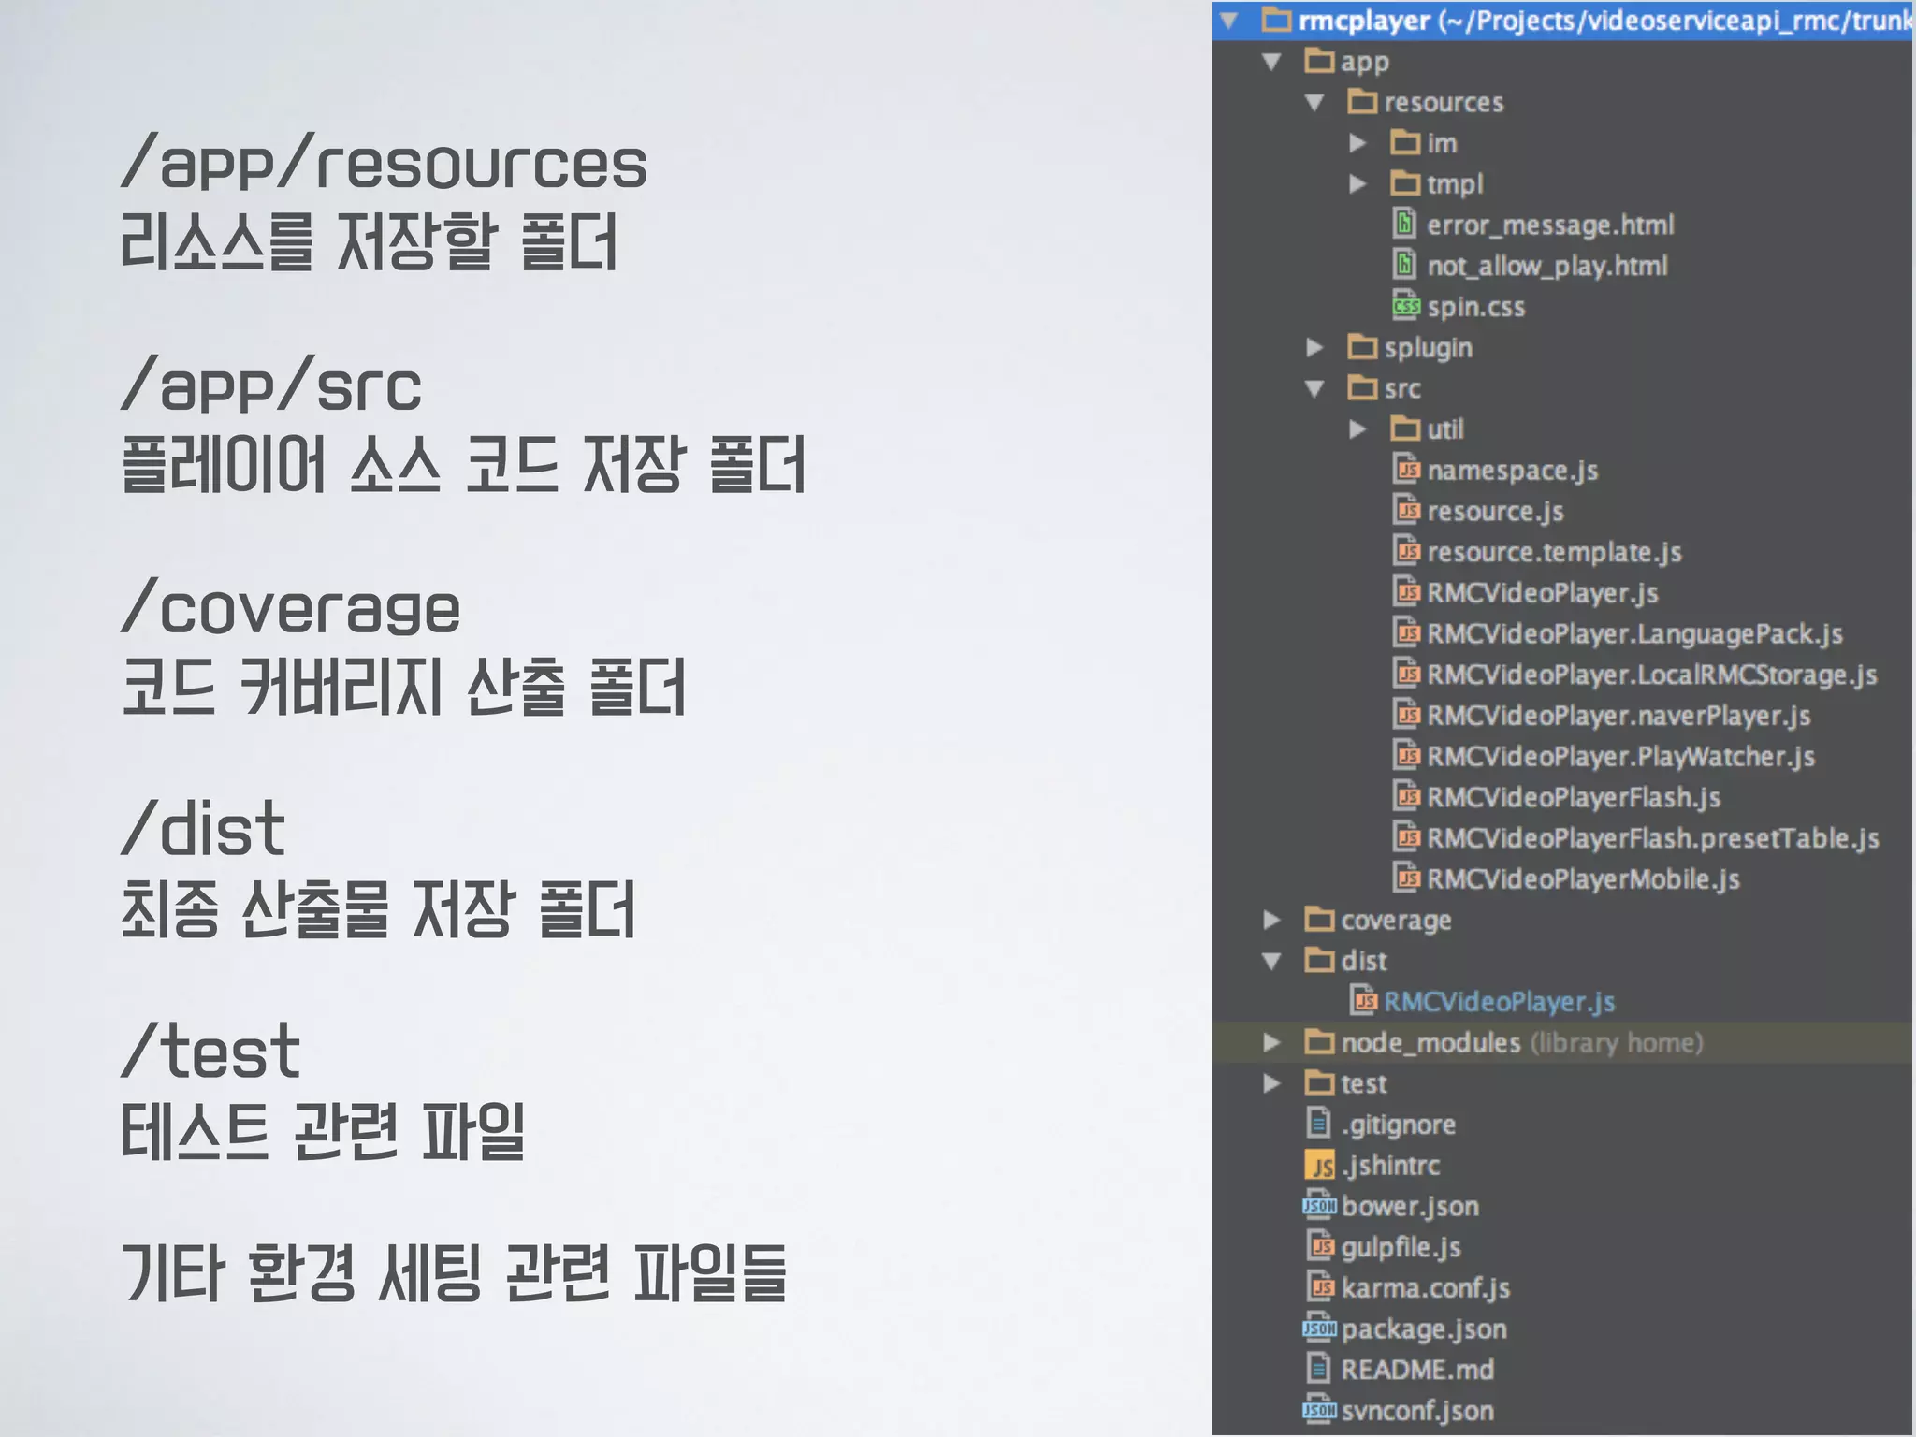Image resolution: width=1916 pixels, height=1437 pixels.
Task: Click the README.md file icon
Action: pos(1318,1369)
